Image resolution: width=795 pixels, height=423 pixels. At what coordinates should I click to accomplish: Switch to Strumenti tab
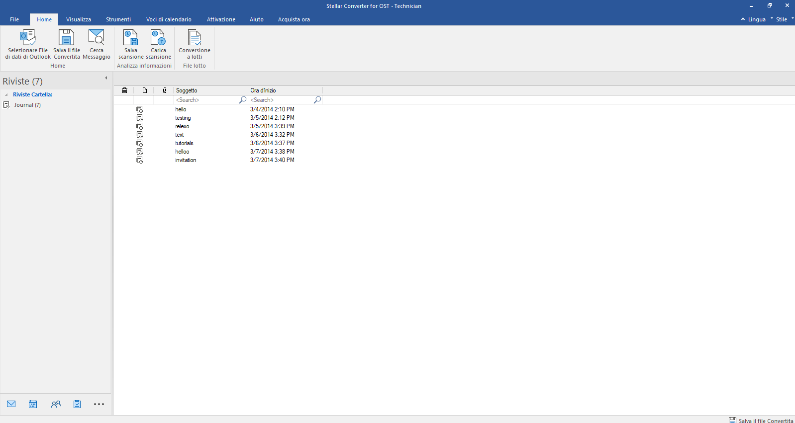(x=118, y=19)
